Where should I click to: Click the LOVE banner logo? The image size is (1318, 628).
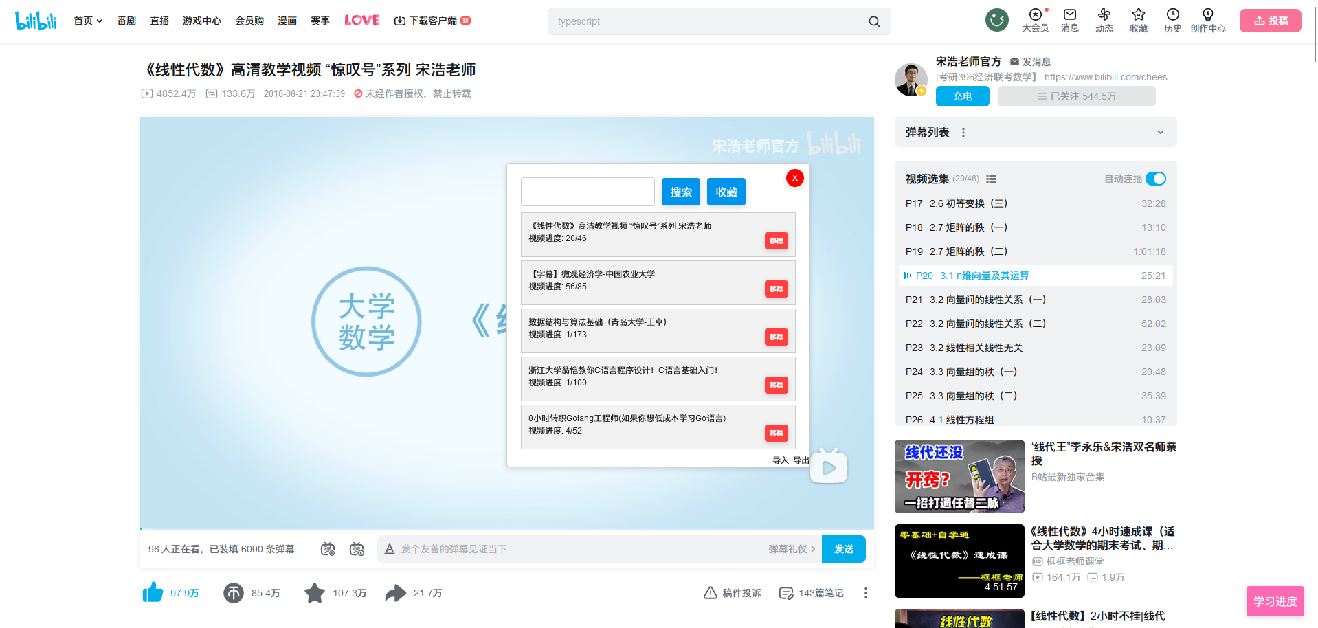pos(362,21)
